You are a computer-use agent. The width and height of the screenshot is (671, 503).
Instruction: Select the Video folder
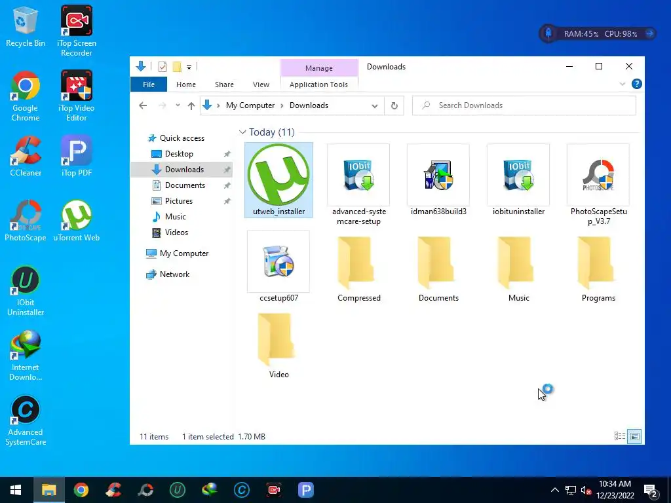278,346
